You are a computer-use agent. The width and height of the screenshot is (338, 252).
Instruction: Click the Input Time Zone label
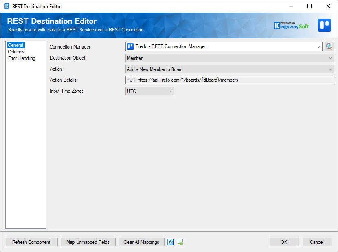click(x=66, y=91)
